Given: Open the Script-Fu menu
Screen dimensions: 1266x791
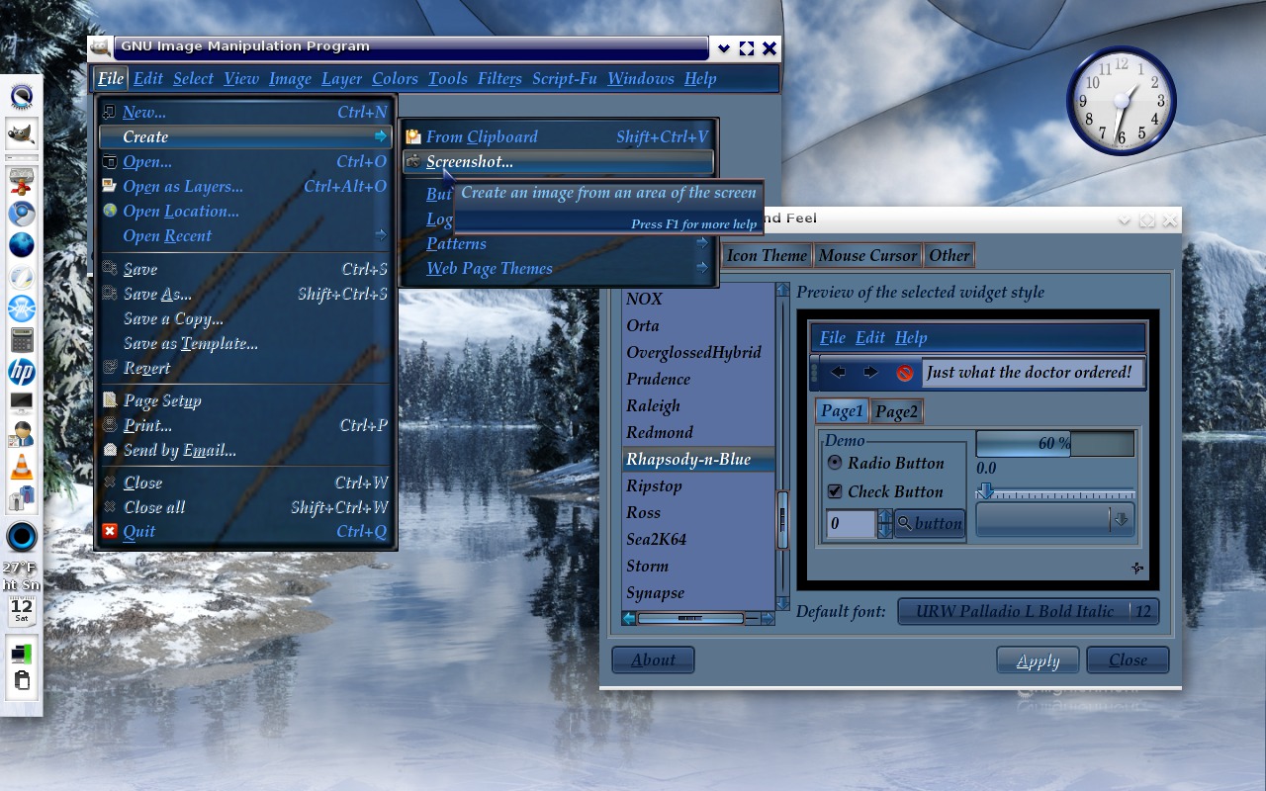Looking at the screenshot, I should [x=564, y=79].
